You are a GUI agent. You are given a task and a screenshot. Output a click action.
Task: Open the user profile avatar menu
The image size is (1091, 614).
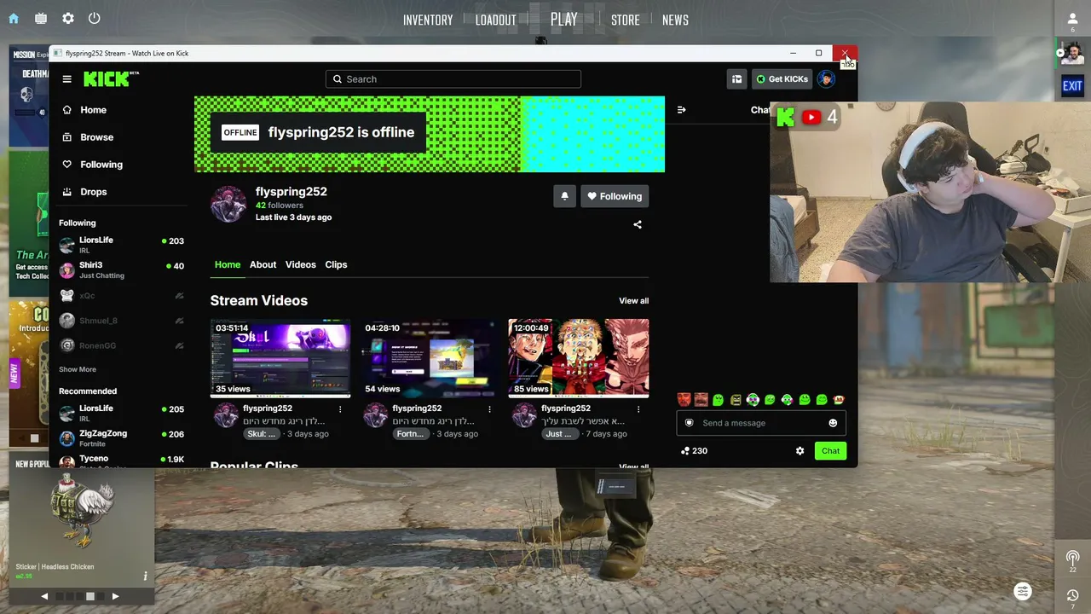(826, 79)
